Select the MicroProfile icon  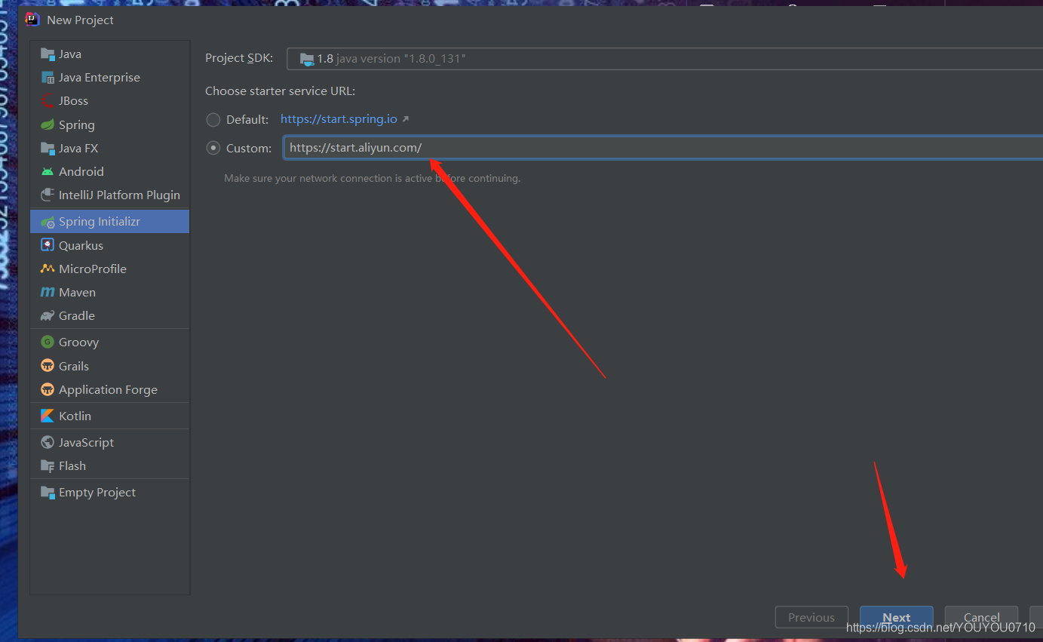point(48,269)
